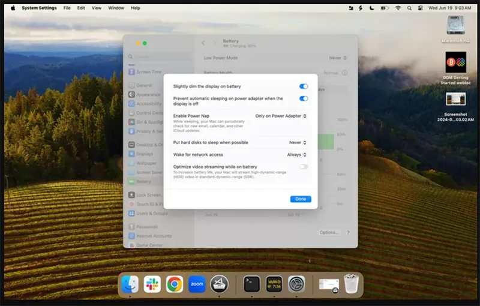The width and height of the screenshot is (480, 306).
Task: Enable Optimize video streaming while on battery
Action: click(x=304, y=167)
